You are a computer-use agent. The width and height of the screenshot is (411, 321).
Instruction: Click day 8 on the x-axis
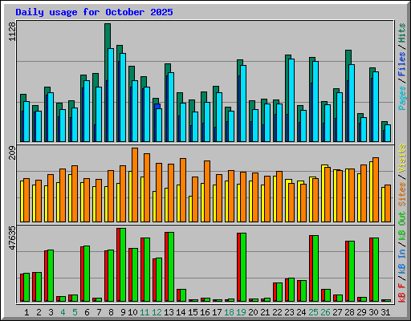[x=111, y=312]
